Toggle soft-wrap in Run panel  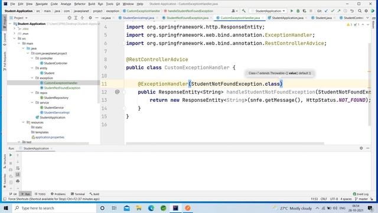[18, 168]
